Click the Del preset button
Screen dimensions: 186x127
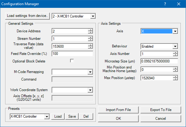click(86, 116)
